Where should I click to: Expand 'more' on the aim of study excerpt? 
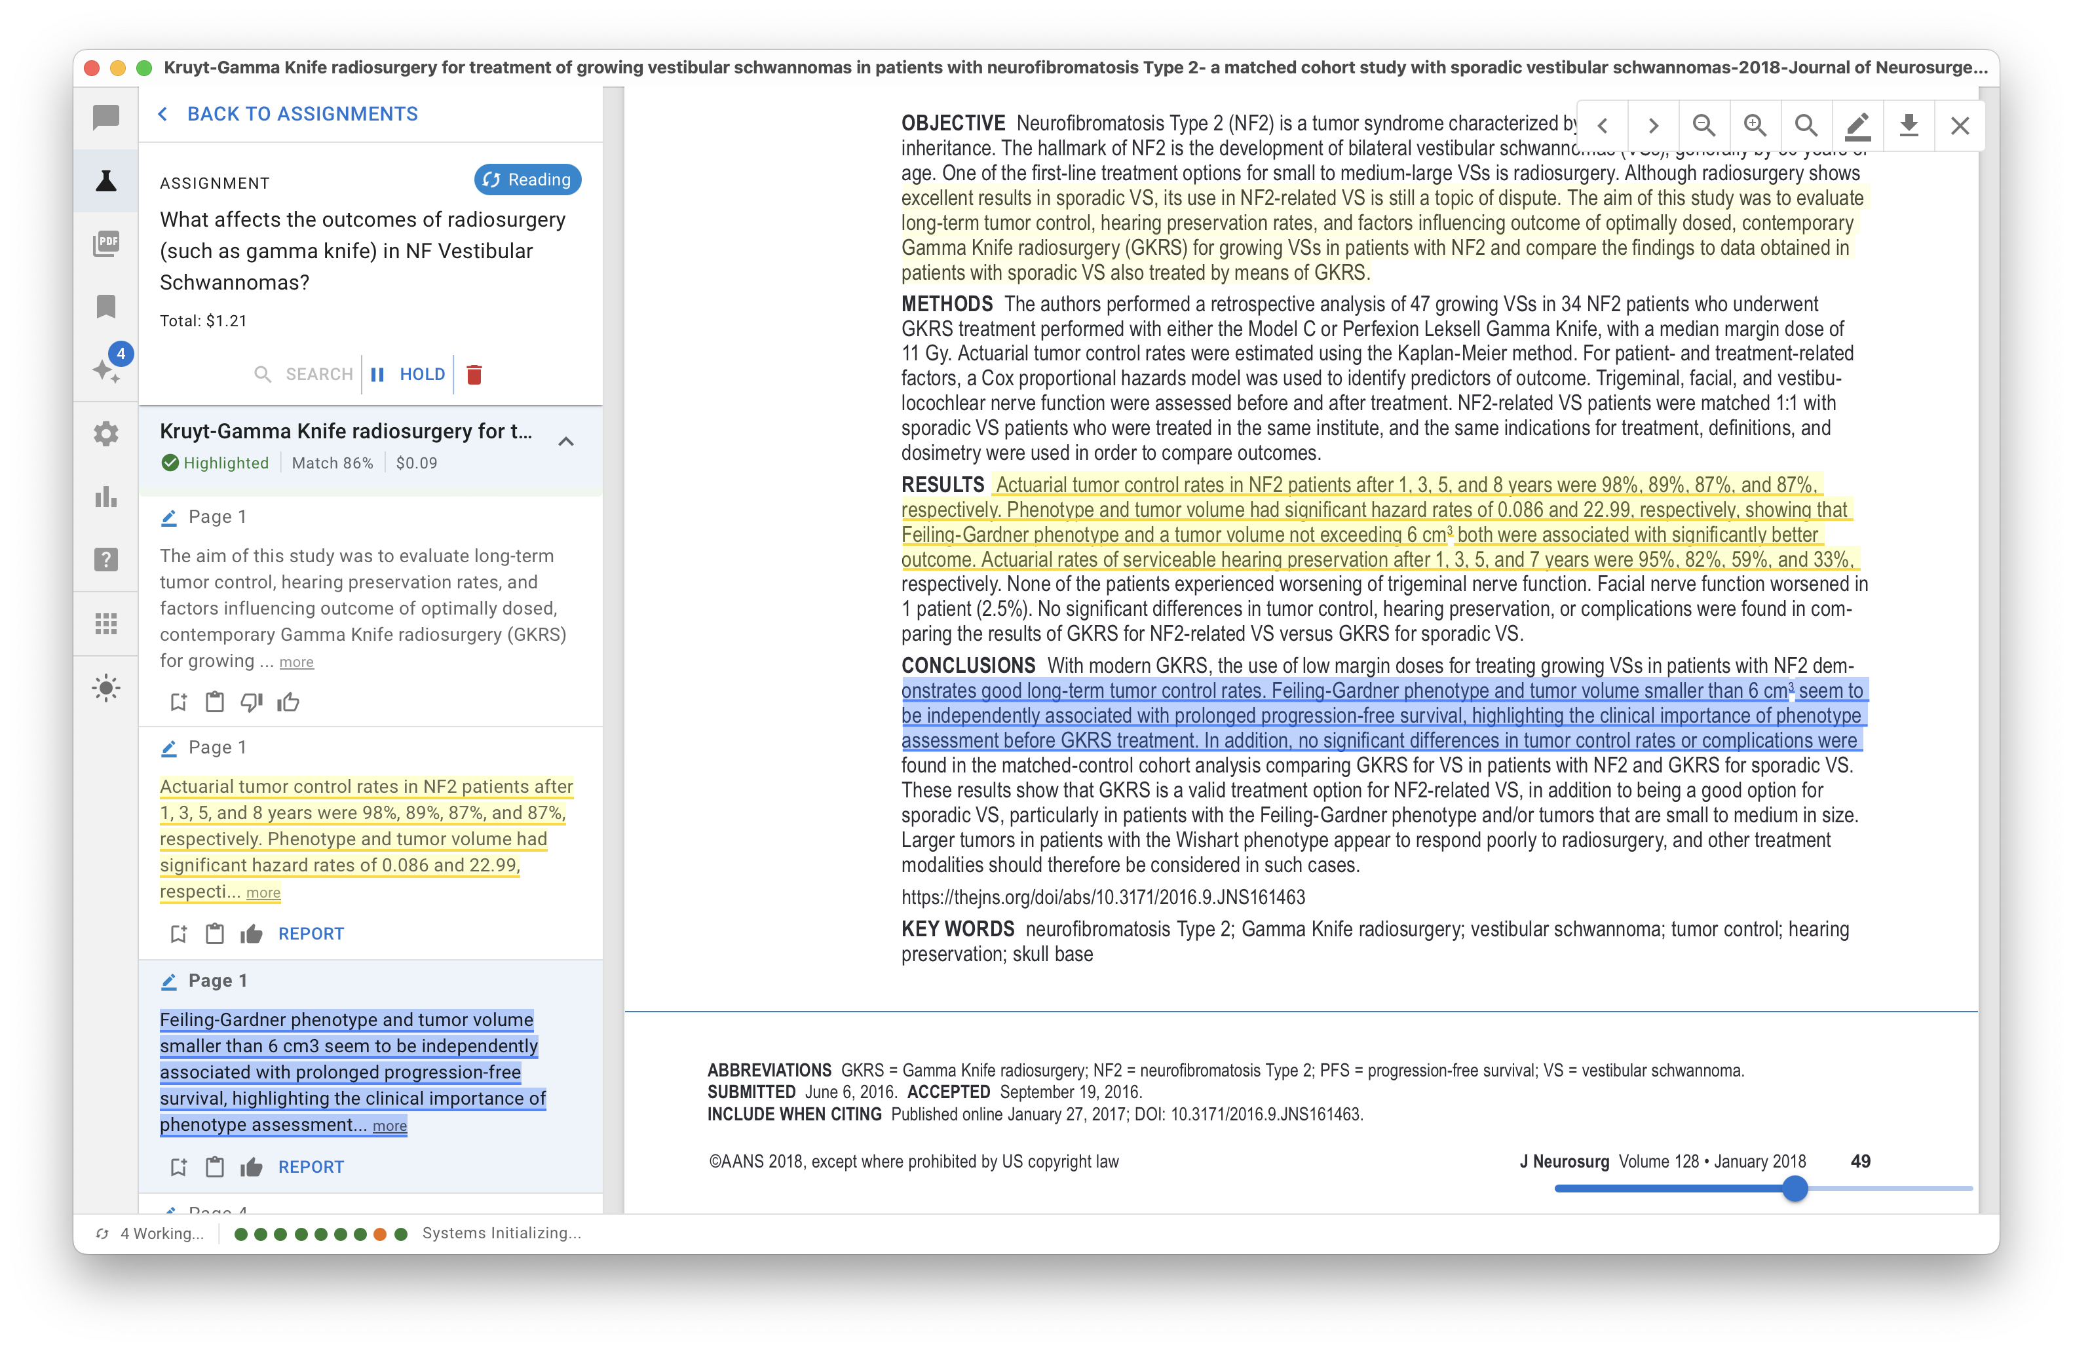tap(296, 663)
